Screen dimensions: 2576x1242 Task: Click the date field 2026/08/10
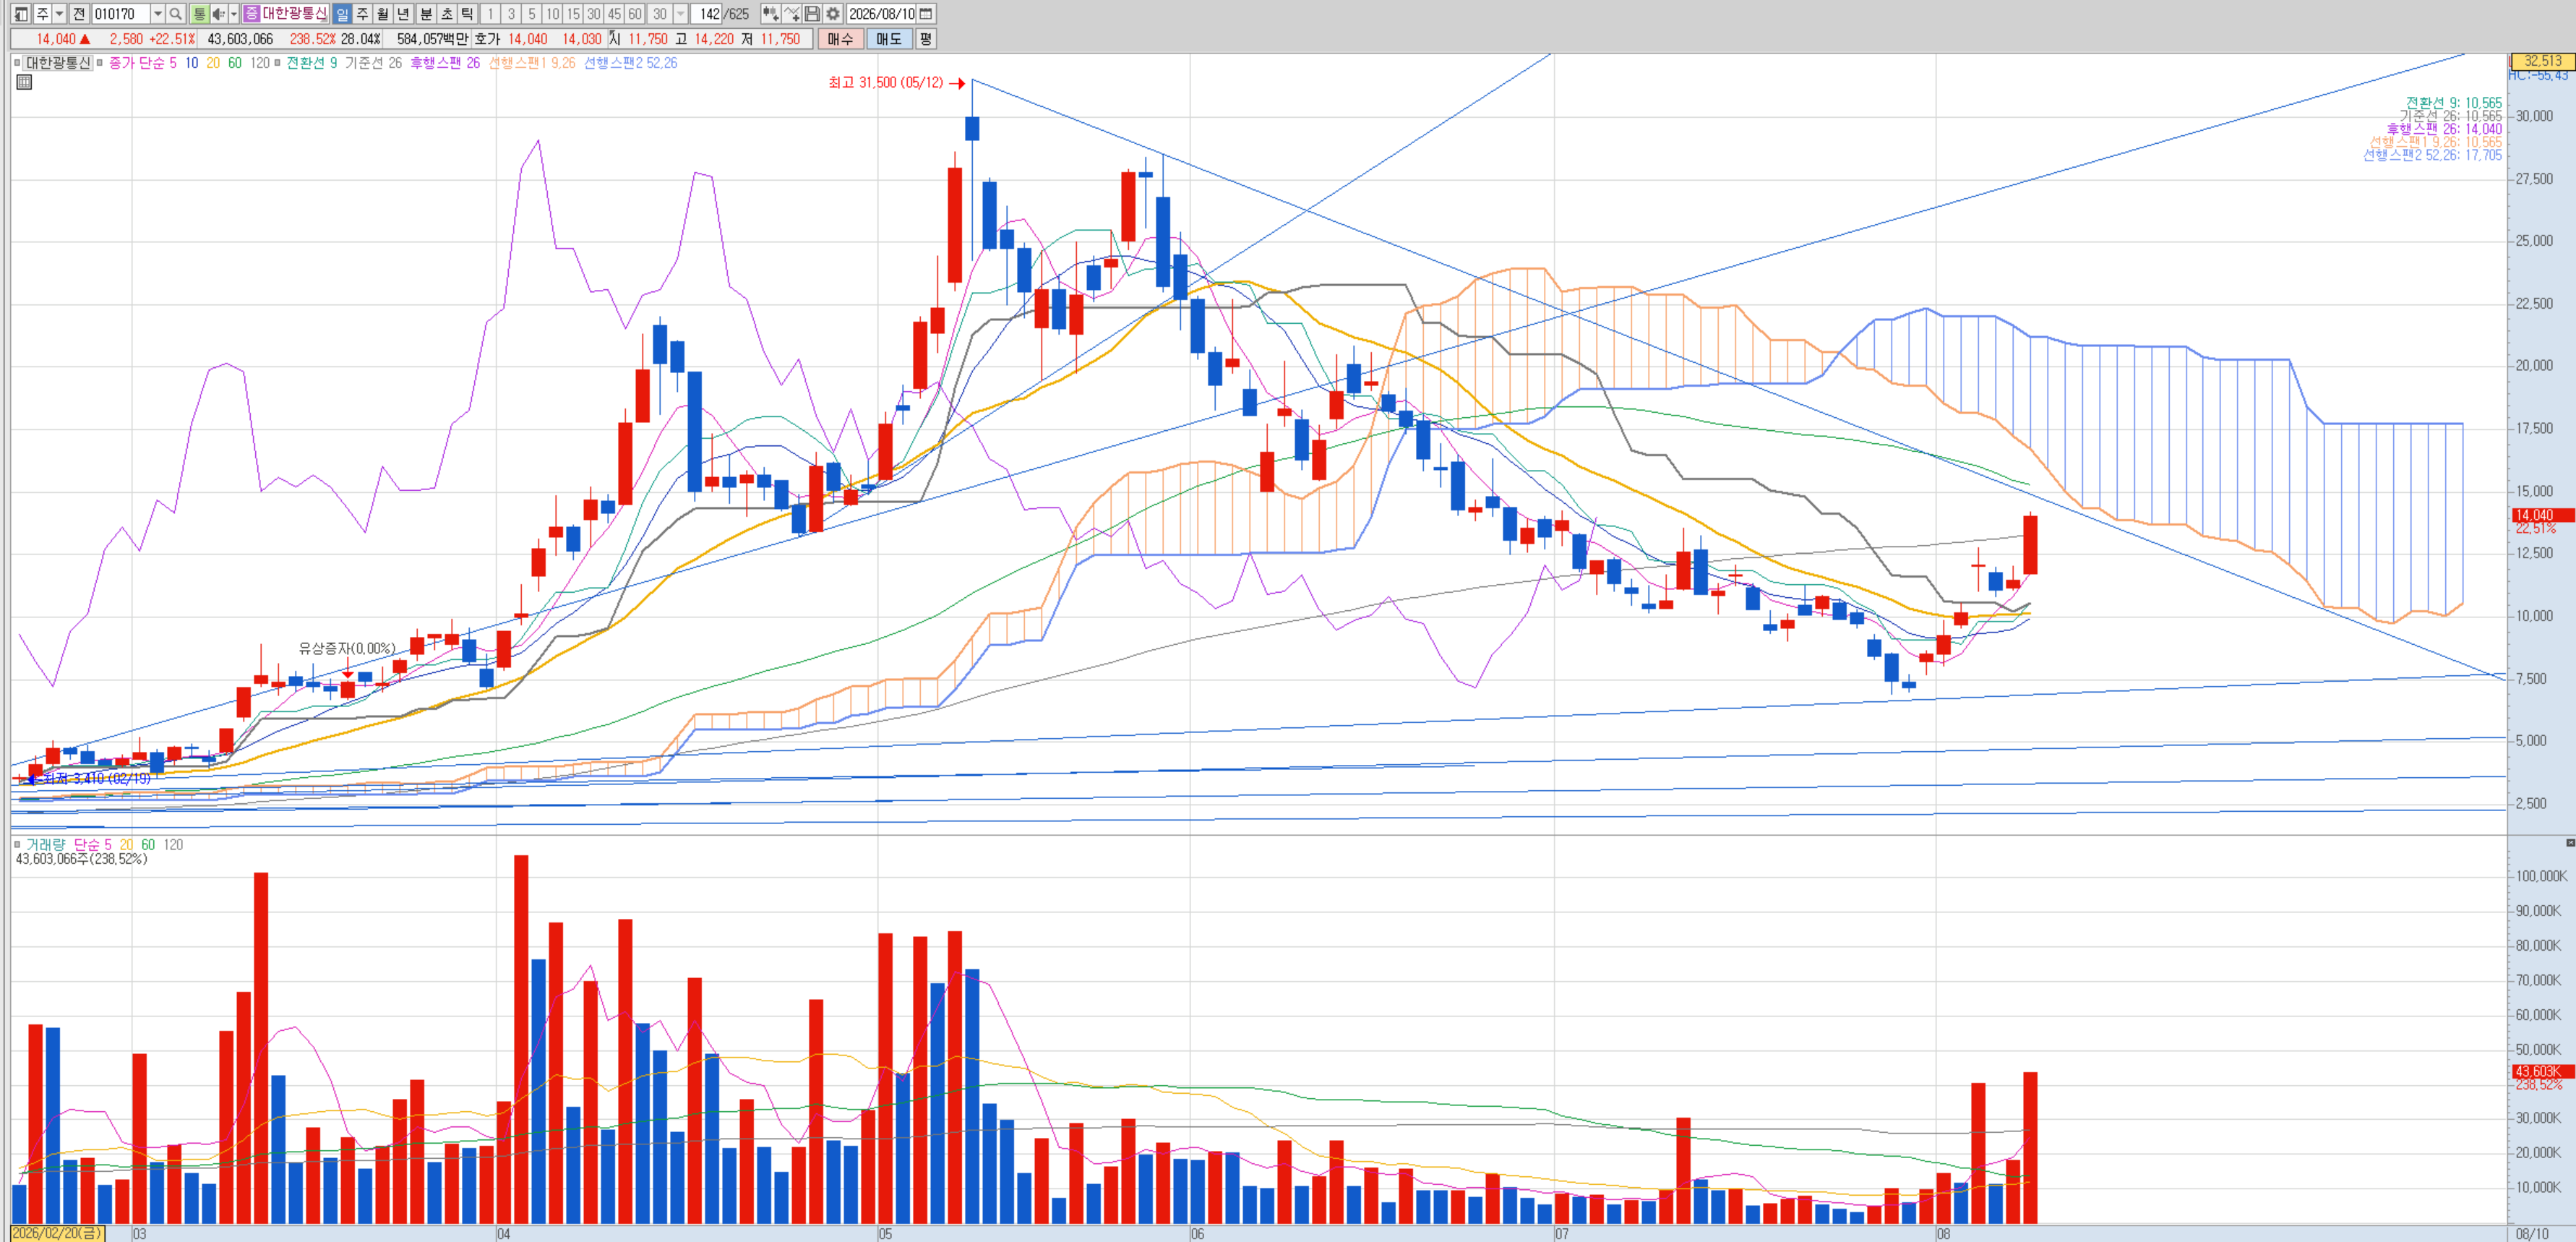click(881, 14)
